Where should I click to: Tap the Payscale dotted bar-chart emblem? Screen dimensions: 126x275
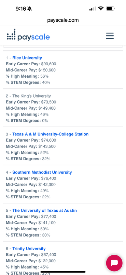[x=11, y=34]
